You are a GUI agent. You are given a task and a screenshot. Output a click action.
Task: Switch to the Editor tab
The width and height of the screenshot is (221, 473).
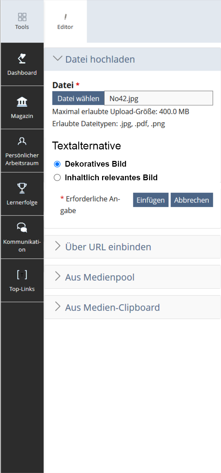pos(65,21)
